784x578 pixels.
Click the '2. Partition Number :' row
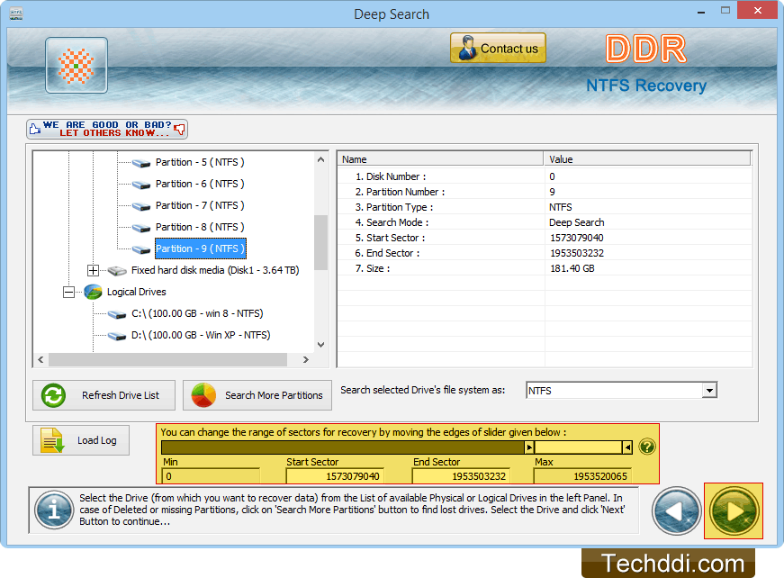pos(545,192)
